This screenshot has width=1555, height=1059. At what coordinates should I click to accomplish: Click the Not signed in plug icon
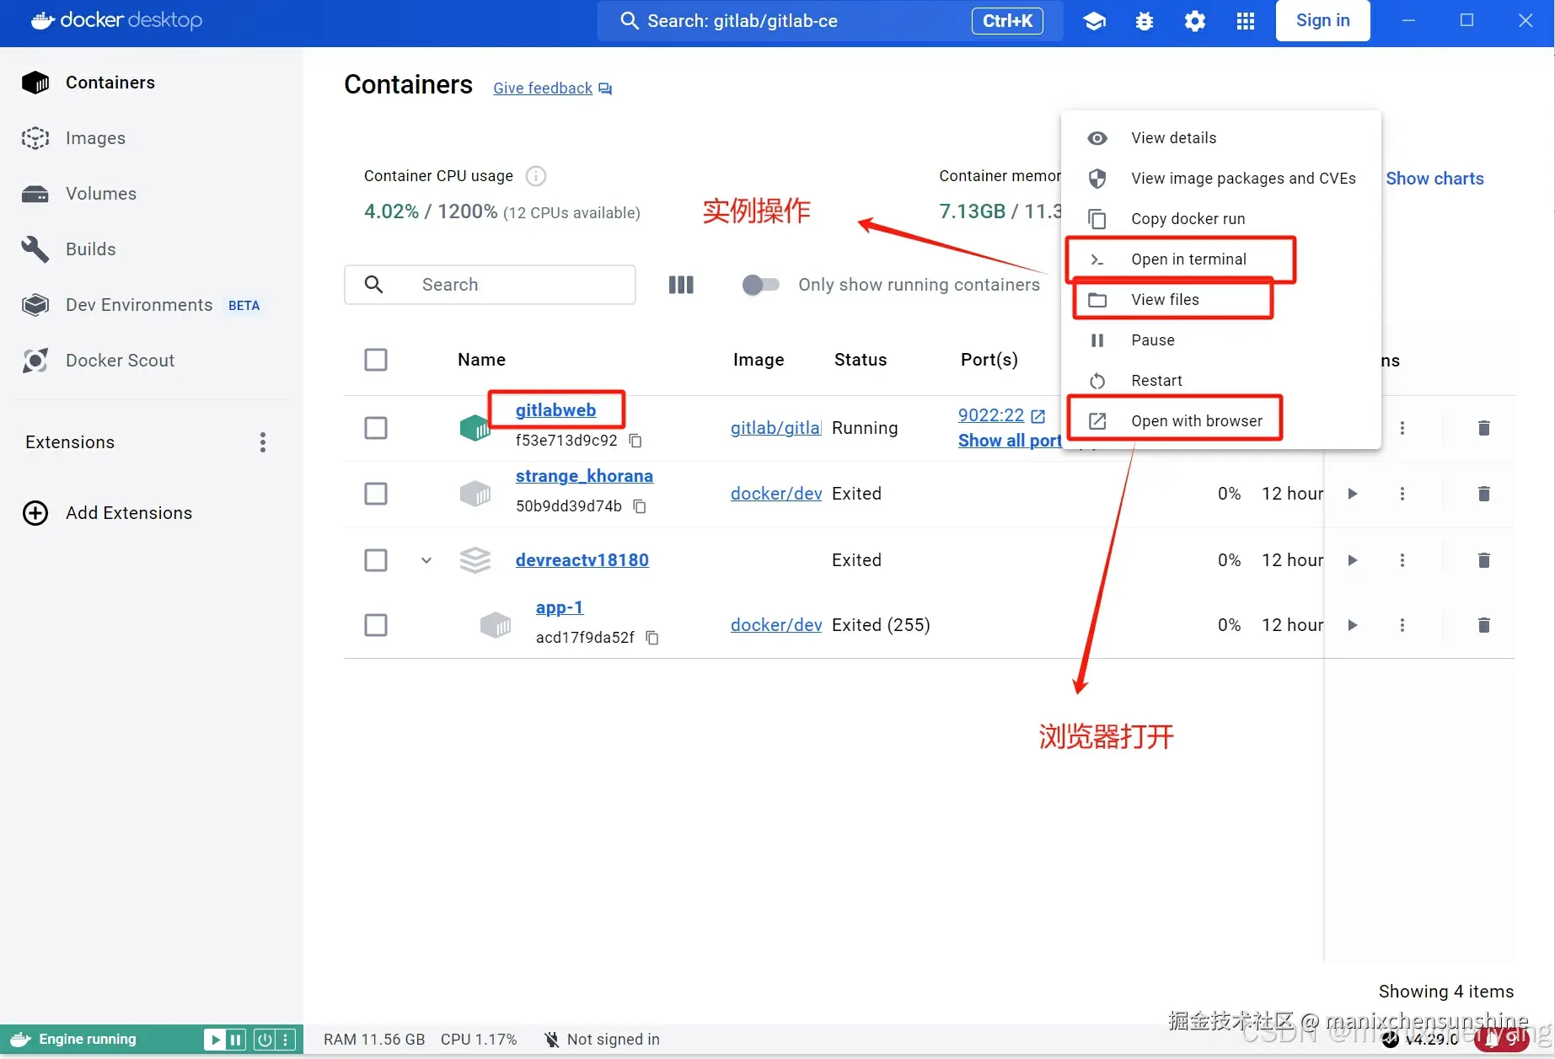point(551,1040)
